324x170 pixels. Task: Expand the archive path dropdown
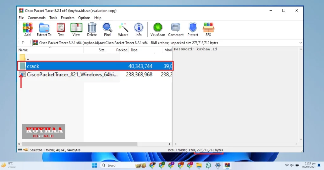tap(301, 43)
